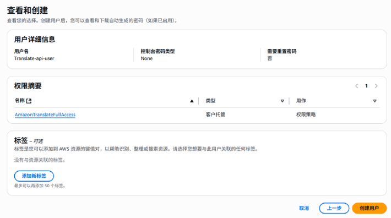The width and height of the screenshot is (391, 218).
Task: Click the 查看和创建 page title
Action: click(28, 10)
